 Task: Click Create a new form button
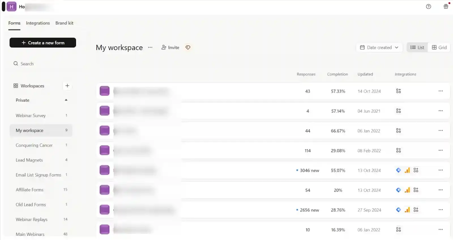(x=43, y=43)
